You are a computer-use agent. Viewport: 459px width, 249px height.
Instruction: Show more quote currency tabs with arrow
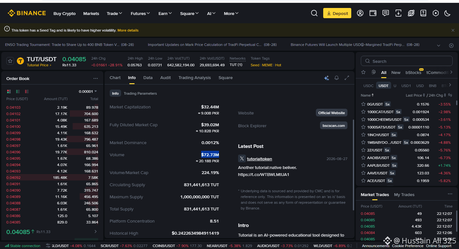click(x=450, y=85)
